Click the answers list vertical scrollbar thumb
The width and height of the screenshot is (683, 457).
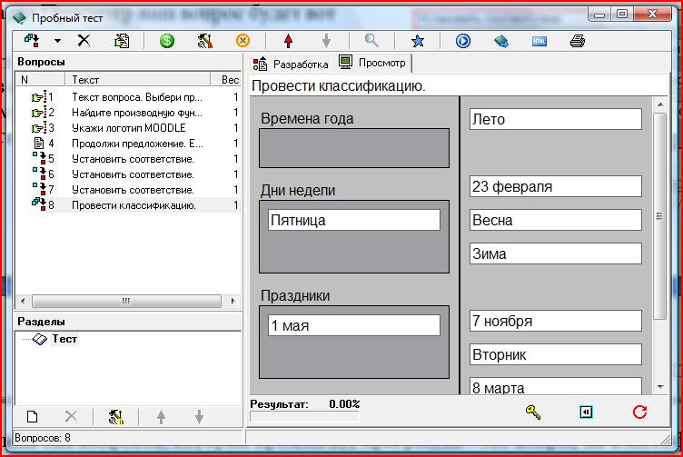[x=659, y=216]
